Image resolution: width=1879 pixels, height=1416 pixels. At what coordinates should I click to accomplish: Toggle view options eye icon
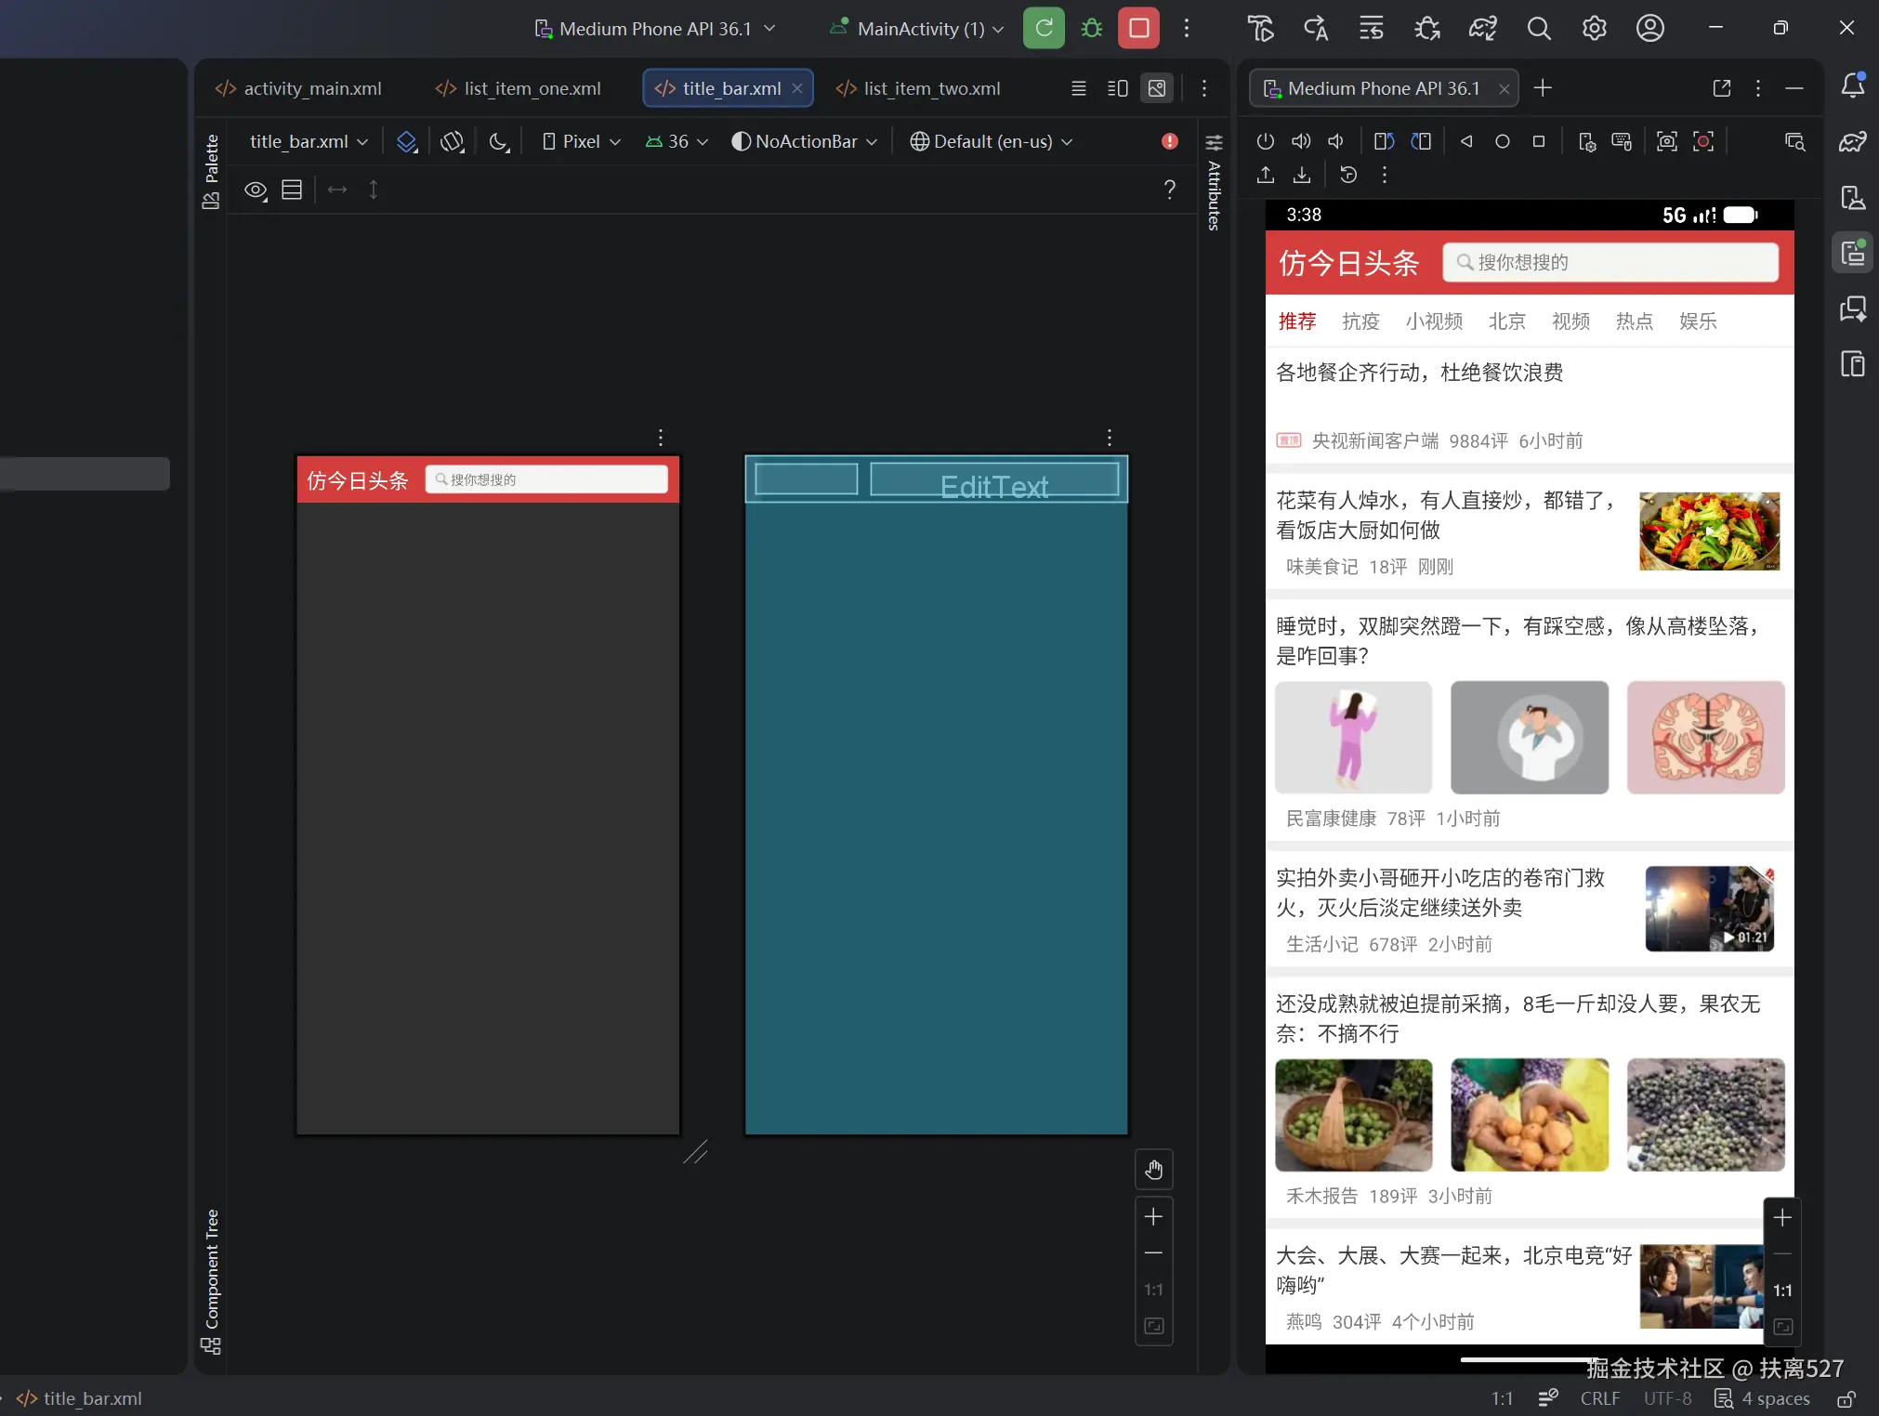pos(256,190)
